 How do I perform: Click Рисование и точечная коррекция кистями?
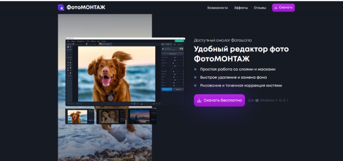tap(241, 85)
